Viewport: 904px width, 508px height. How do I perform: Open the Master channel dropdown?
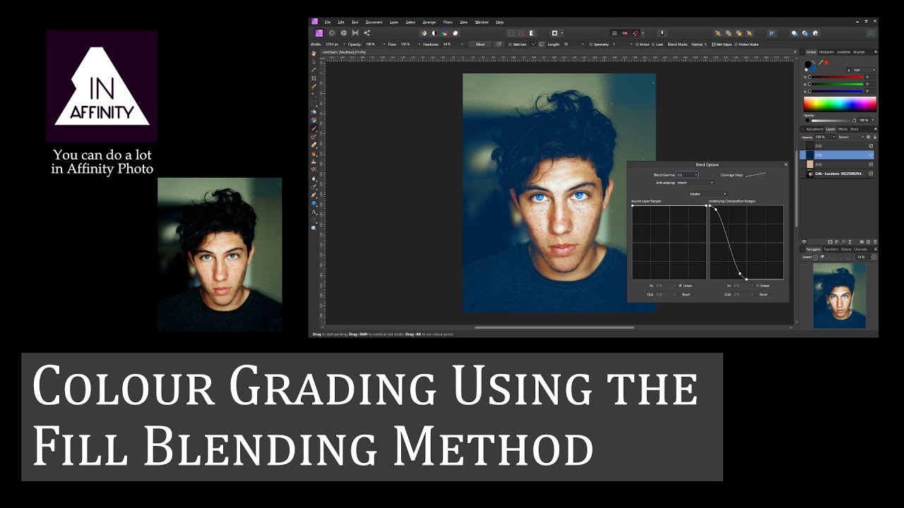click(x=708, y=194)
